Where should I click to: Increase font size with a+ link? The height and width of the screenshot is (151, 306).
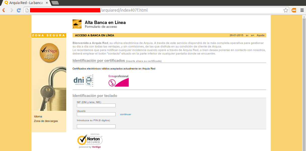tap(253, 35)
